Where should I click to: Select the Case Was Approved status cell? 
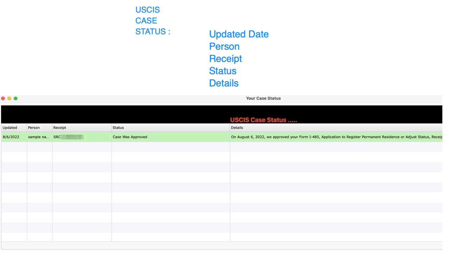(x=130, y=137)
